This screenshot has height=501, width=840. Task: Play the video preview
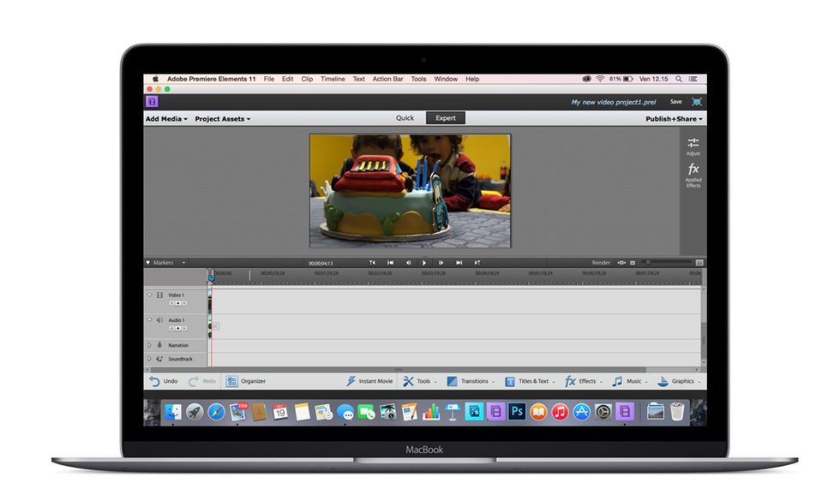pyautogui.click(x=424, y=263)
